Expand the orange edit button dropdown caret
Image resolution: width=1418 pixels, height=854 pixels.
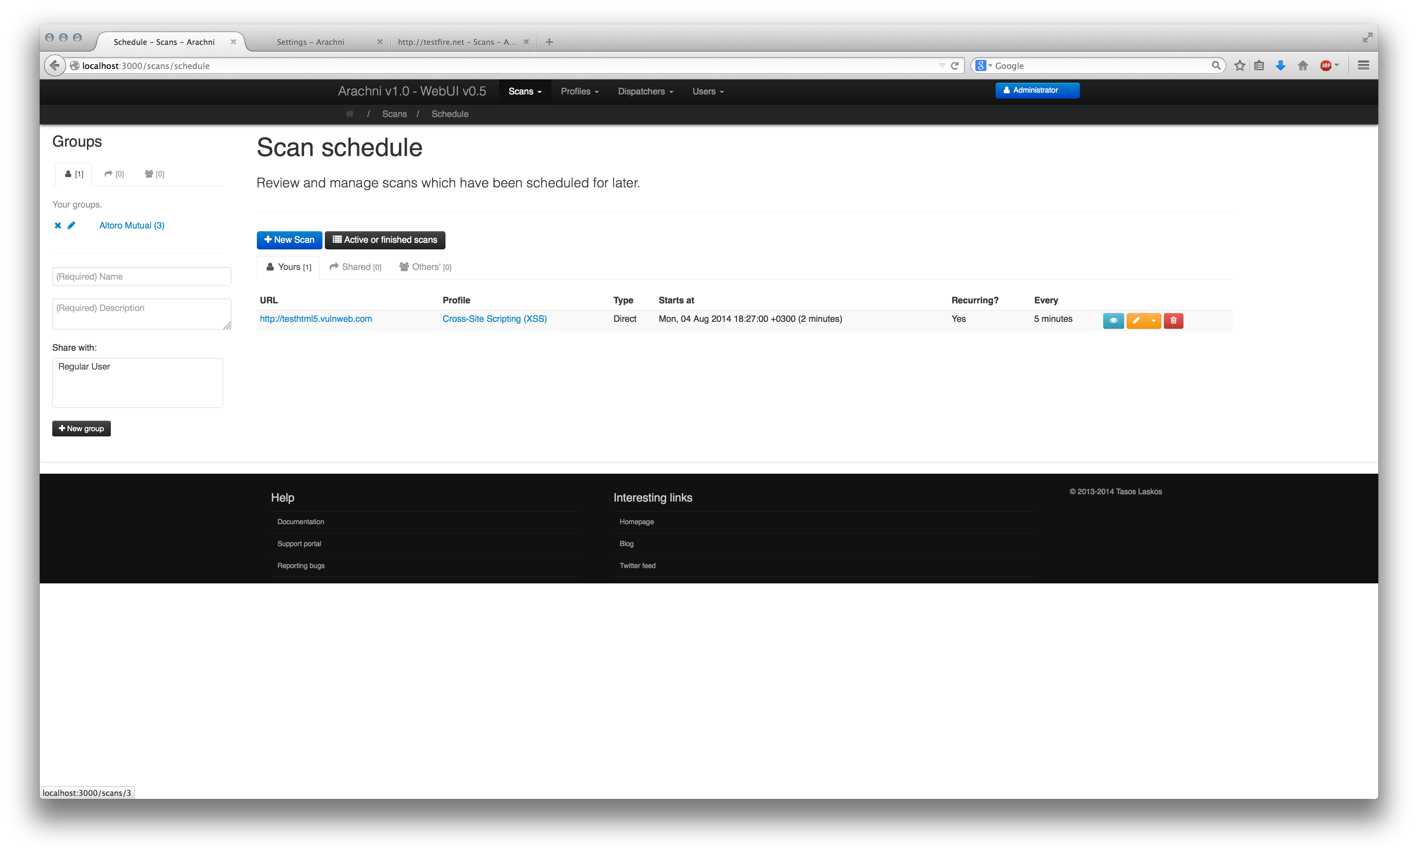tap(1154, 320)
